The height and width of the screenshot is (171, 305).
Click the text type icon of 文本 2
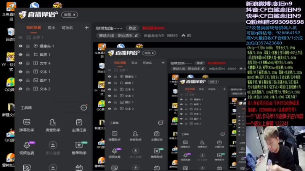(x=35, y=89)
